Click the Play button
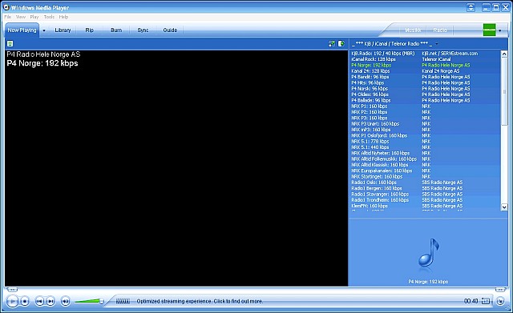 coord(12,301)
